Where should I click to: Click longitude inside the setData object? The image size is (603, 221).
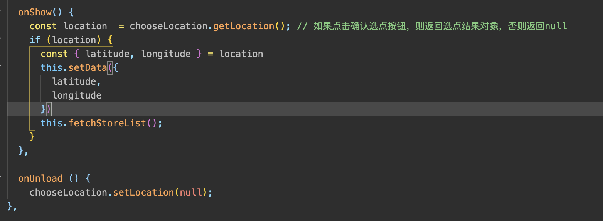point(77,95)
